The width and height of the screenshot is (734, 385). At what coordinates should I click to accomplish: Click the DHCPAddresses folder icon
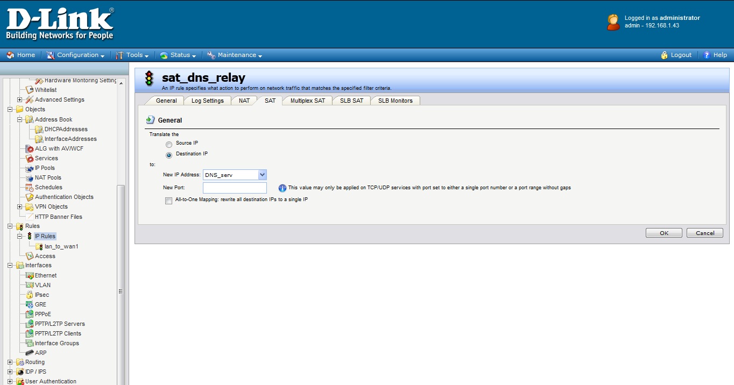[39, 129]
